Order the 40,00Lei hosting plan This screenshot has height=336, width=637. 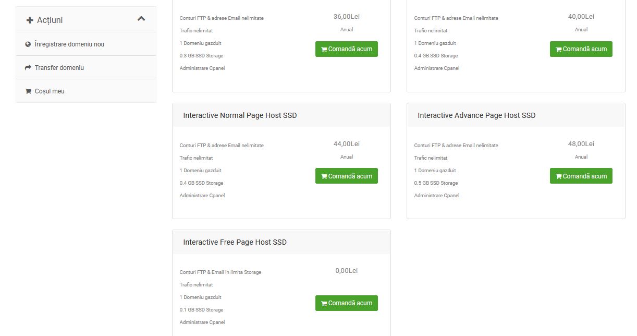[581, 49]
